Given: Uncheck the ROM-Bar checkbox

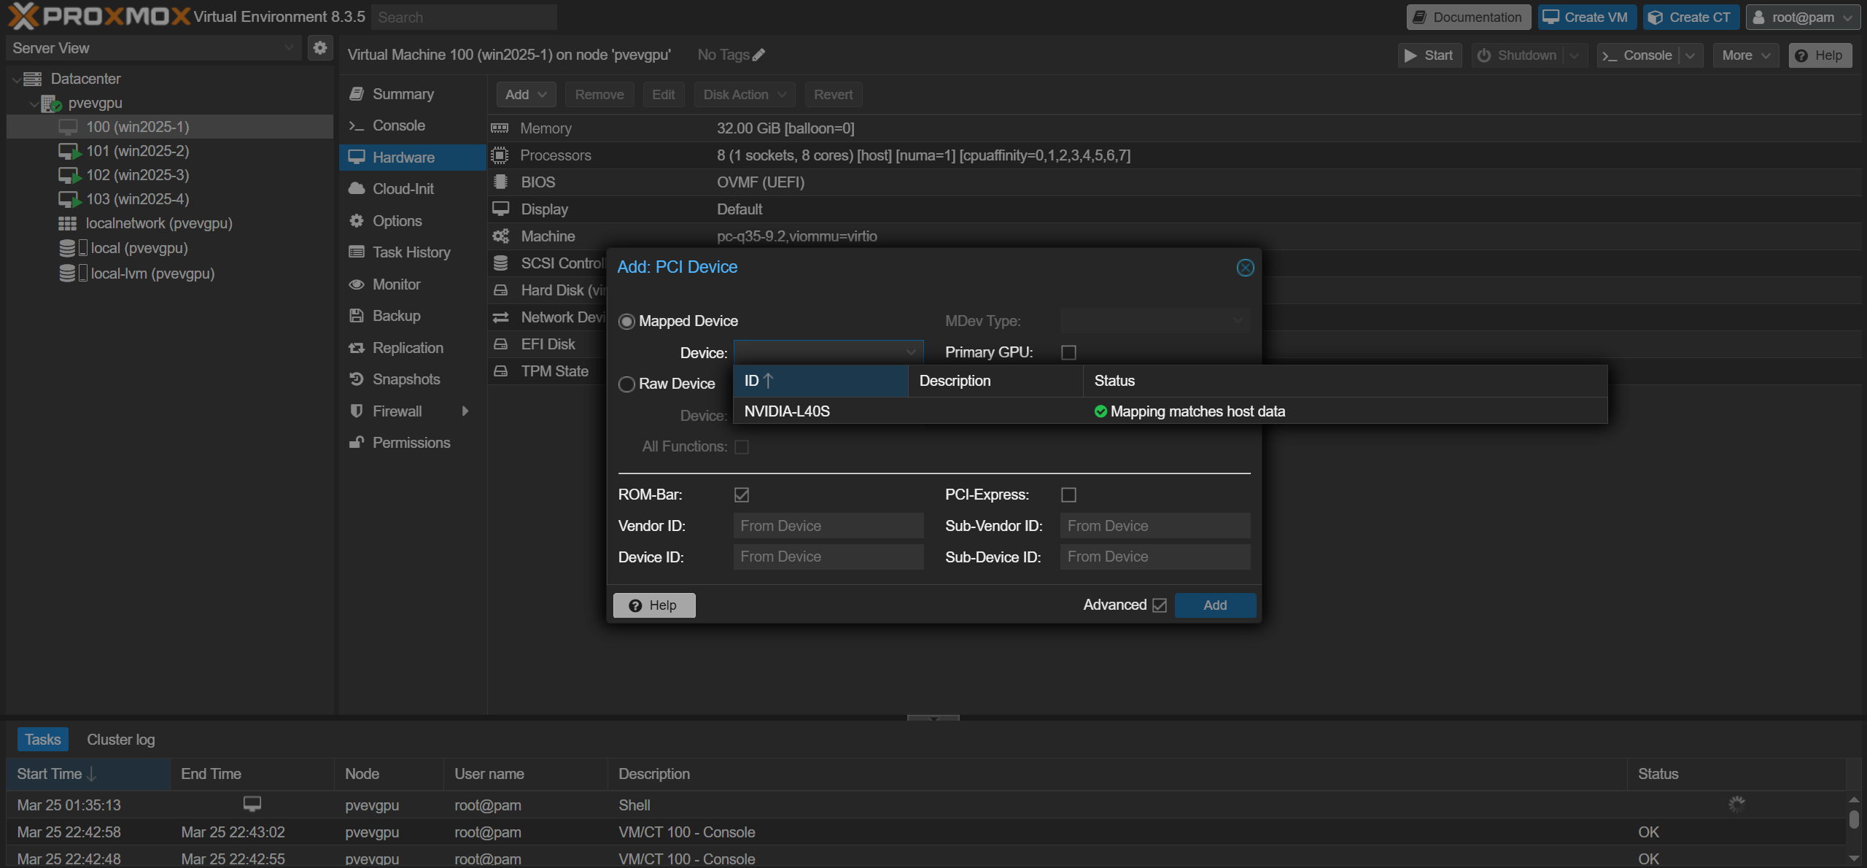Looking at the screenshot, I should (x=742, y=495).
